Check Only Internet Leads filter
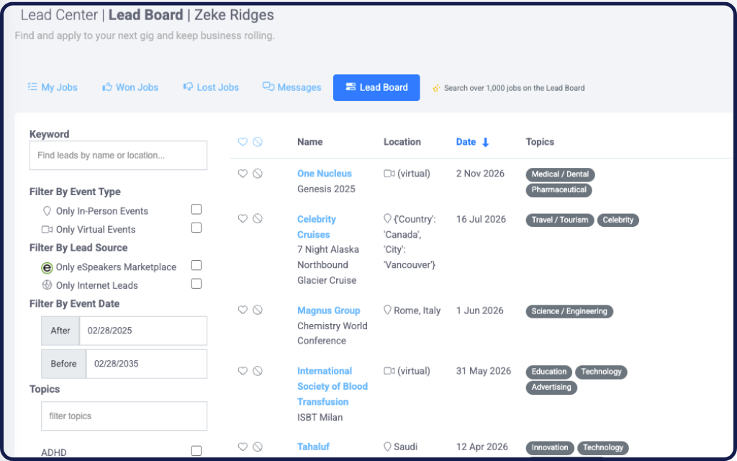 click(x=196, y=284)
